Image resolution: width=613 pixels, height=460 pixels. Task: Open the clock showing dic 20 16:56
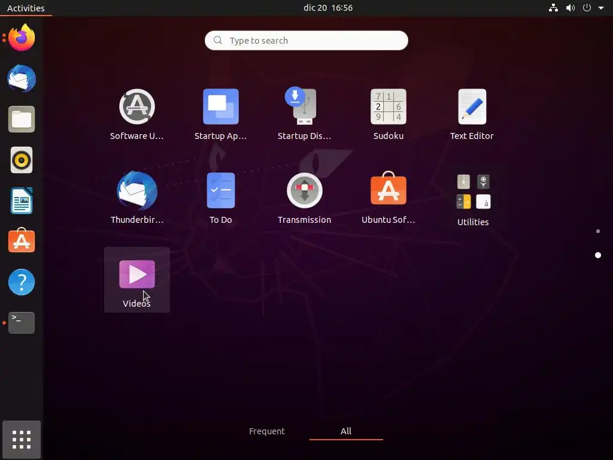click(x=328, y=8)
